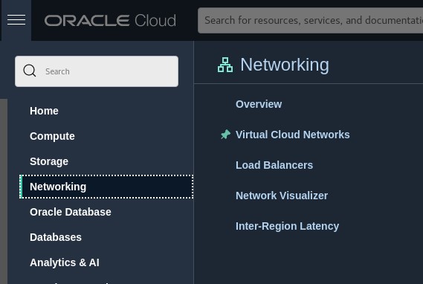423x284 pixels.
Task: Go to Virtual Cloud Networks
Action: pos(292,135)
